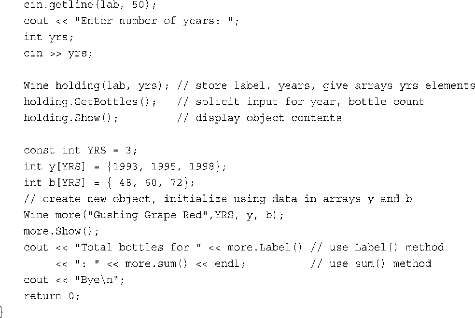
Task: Click the holding.Show() statement
Action: click(71, 118)
